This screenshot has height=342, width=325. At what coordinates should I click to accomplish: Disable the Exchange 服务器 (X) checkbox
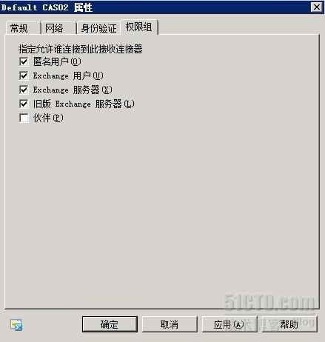click(24, 90)
